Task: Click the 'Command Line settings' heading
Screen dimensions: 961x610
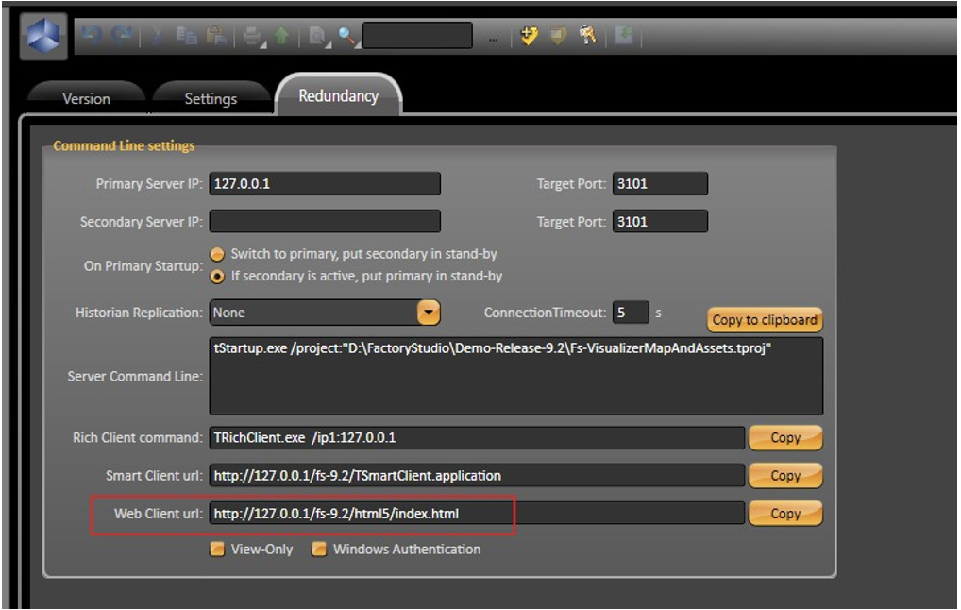Action: 124,146
